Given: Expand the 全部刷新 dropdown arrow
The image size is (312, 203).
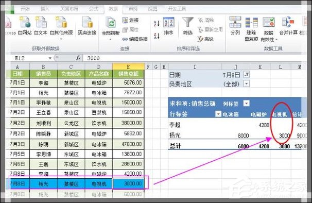Looking at the screenshot, I should click(x=110, y=39).
